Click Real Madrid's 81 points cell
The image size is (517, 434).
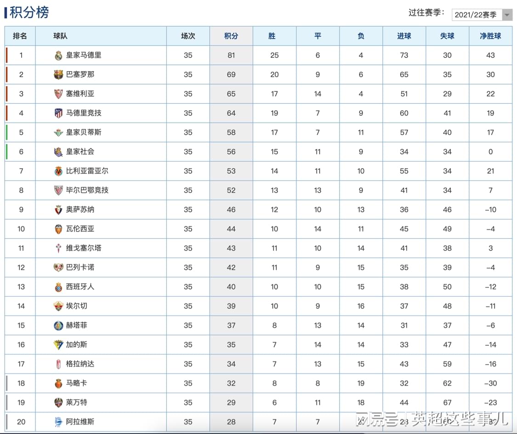coord(231,56)
